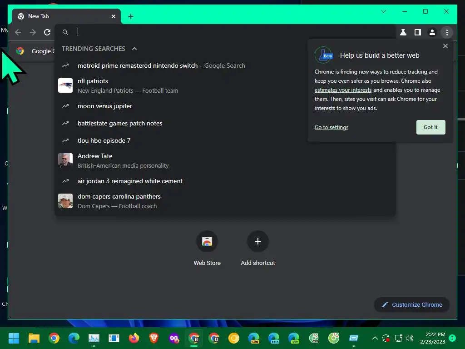The width and height of the screenshot is (465, 349).
Task: Click the Dom Capers photo thumbnail
Action: [x=65, y=201]
